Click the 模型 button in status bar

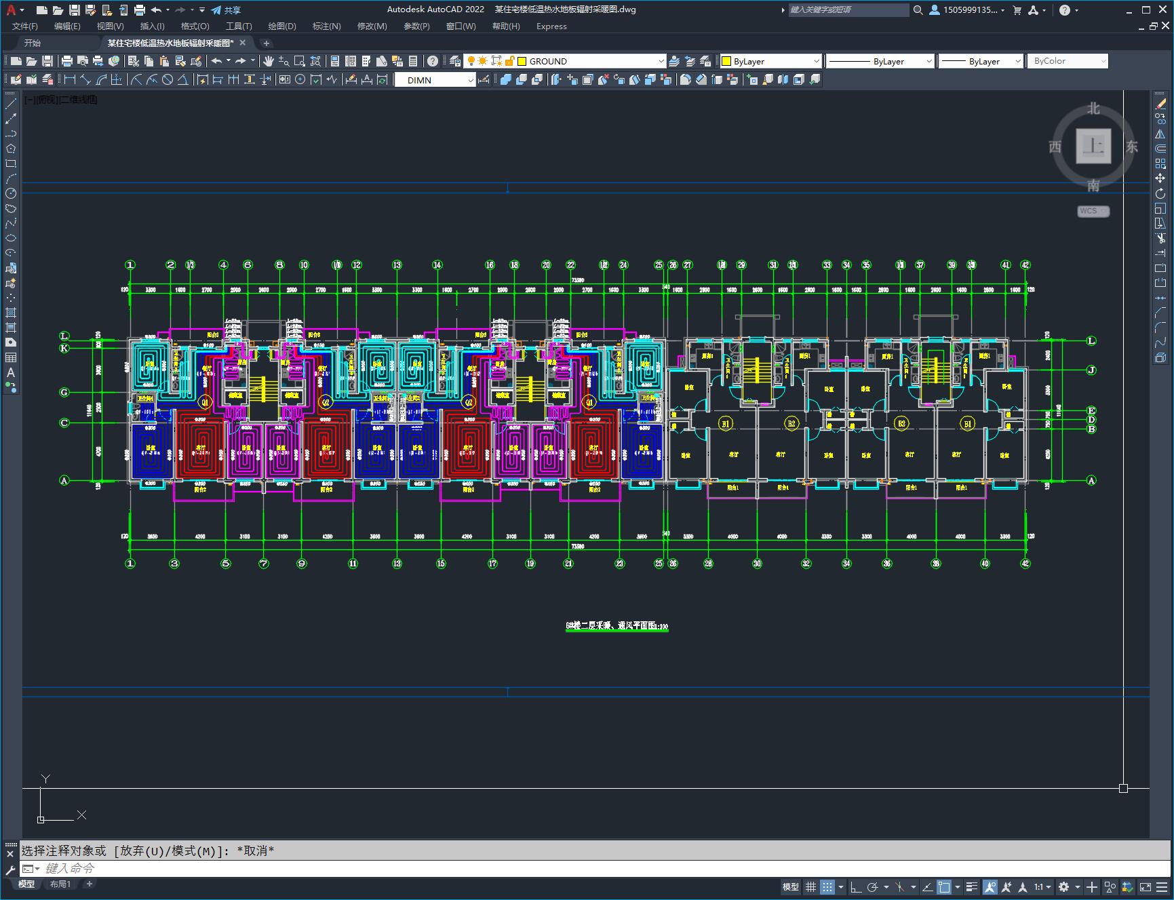[x=791, y=886]
